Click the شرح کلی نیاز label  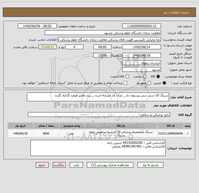click(x=181, y=97)
